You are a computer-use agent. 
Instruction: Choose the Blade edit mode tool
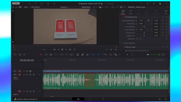click(51, 55)
